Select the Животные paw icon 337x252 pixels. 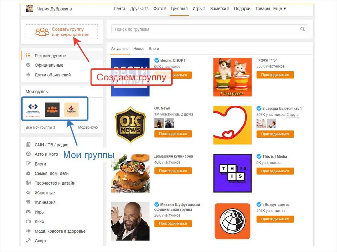(28, 193)
